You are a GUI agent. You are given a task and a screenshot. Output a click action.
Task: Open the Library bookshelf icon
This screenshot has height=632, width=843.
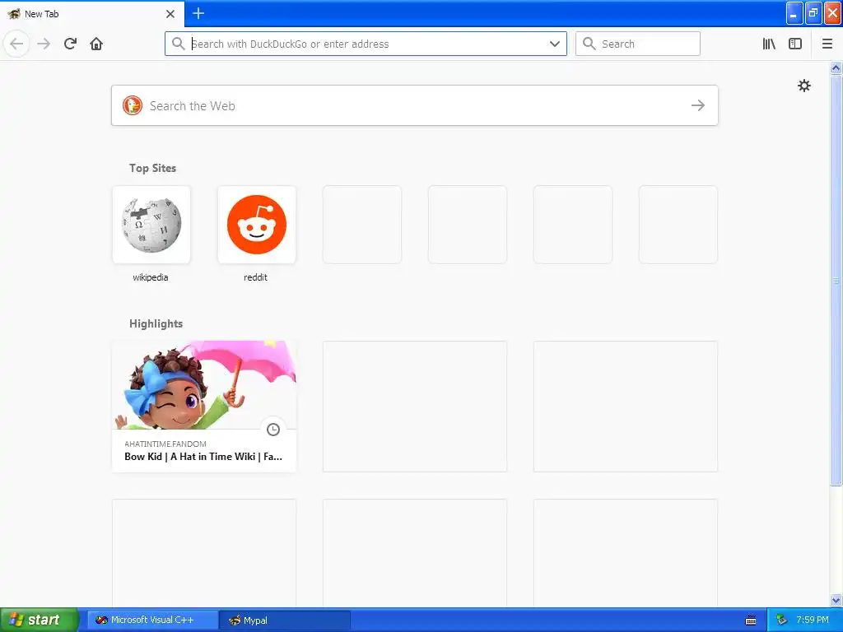pyautogui.click(x=769, y=44)
